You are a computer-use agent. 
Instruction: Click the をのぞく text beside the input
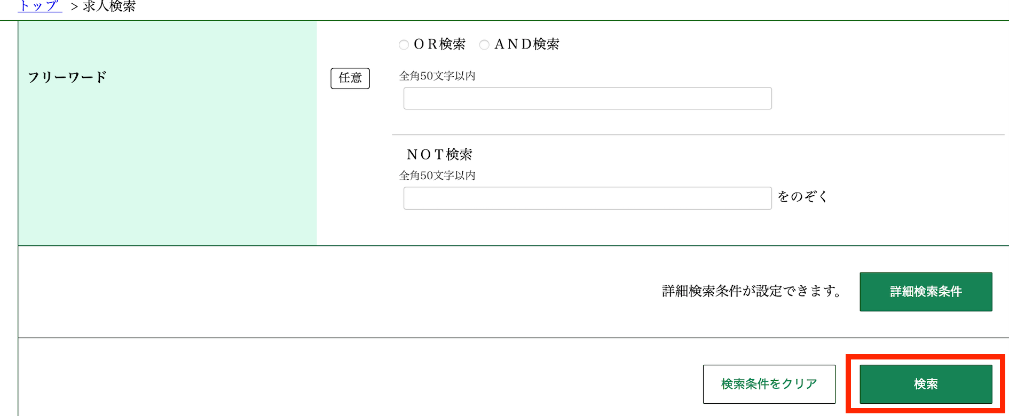click(802, 197)
